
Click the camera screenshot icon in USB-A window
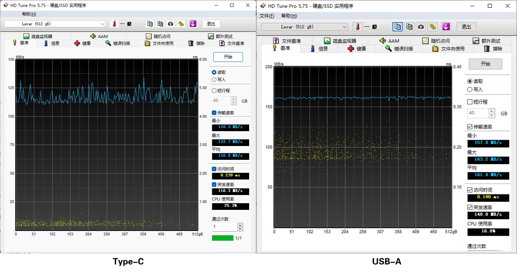click(421, 27)
